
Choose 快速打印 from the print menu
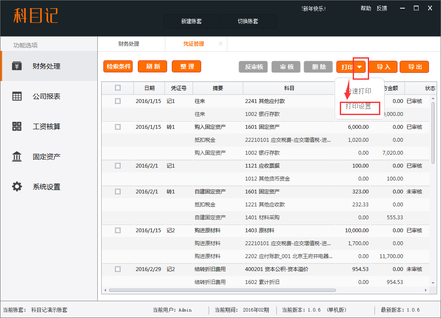click(x=359, y=91)
